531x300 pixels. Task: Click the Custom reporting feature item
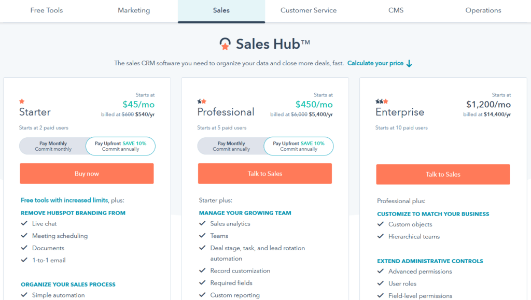pyautogui.click(x=235, y=295)
